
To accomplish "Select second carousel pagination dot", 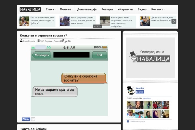I will [97, 26].
